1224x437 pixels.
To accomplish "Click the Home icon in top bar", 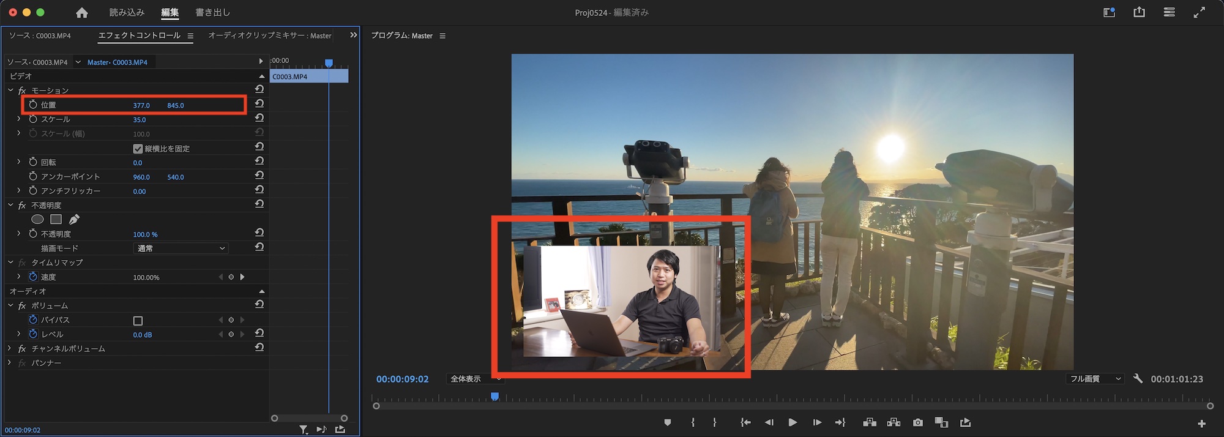I will click(x=82, y=13).
